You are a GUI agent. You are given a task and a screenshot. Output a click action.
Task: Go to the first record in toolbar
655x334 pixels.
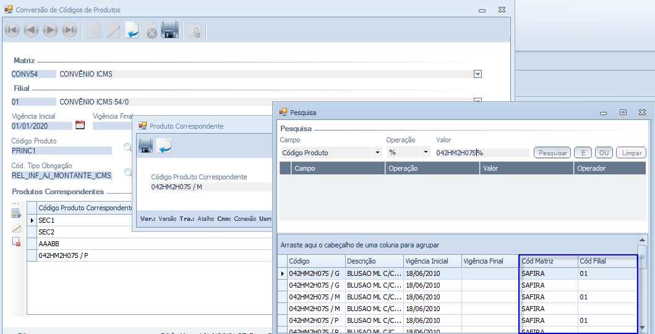12,30
